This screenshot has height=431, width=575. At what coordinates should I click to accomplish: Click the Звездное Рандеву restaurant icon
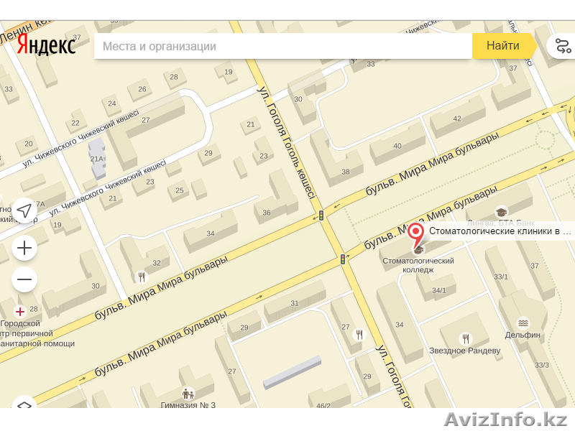pos(465,338)
